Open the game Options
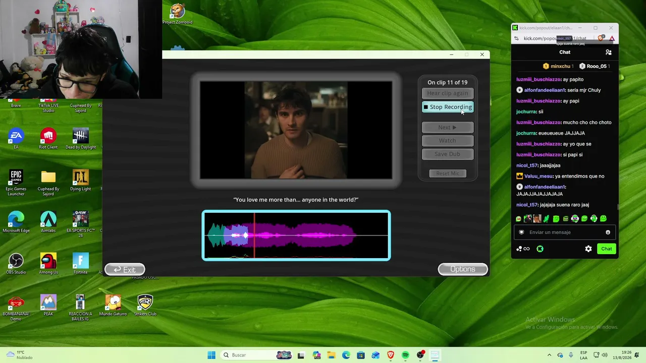 tap(463, 269)
